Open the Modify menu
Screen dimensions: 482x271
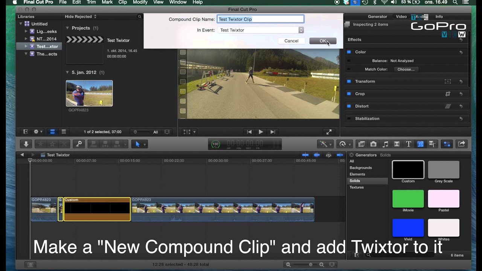point(140,2)
